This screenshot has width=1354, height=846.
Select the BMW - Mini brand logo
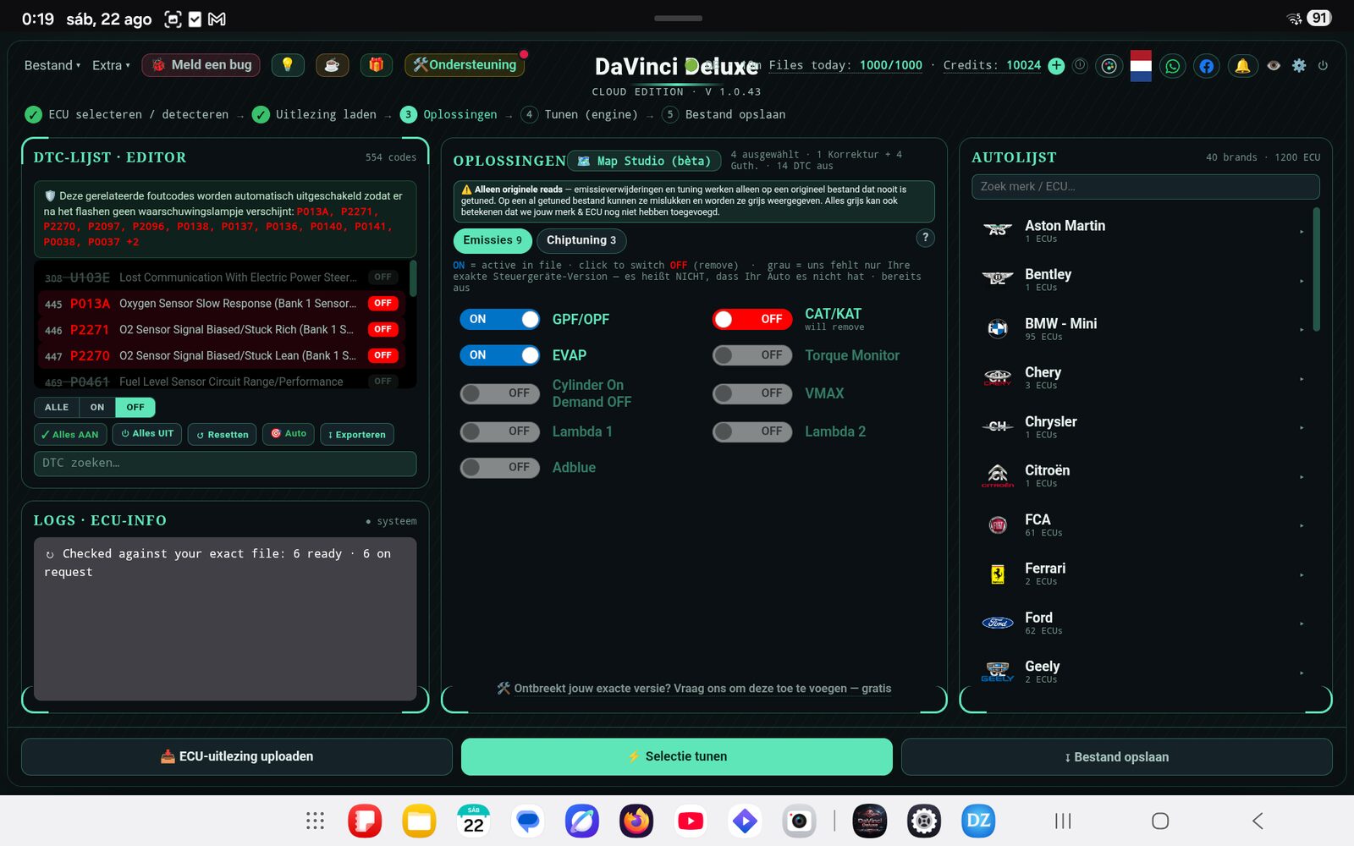[x=998, y=328]
